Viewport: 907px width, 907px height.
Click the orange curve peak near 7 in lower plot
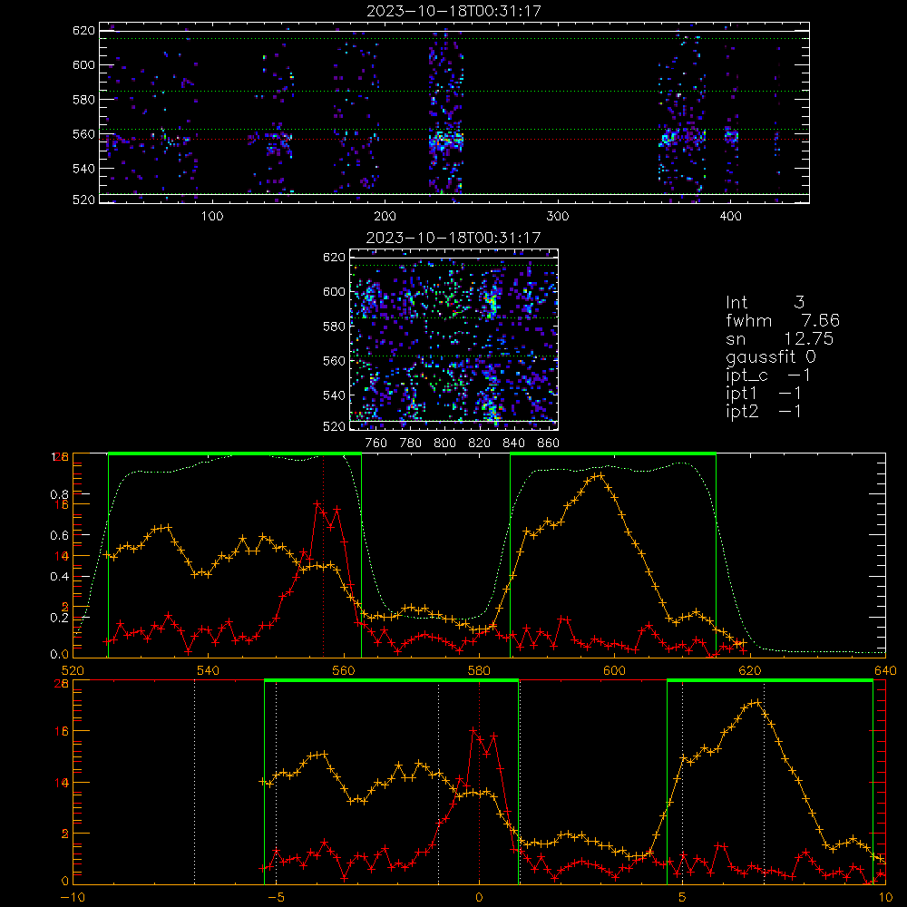(x=756, y=702)
